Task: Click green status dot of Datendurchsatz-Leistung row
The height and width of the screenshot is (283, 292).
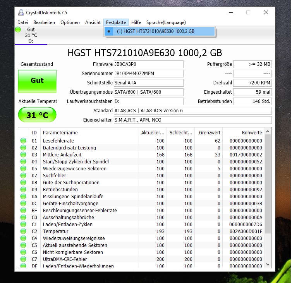Action: (x=23, y=148)
